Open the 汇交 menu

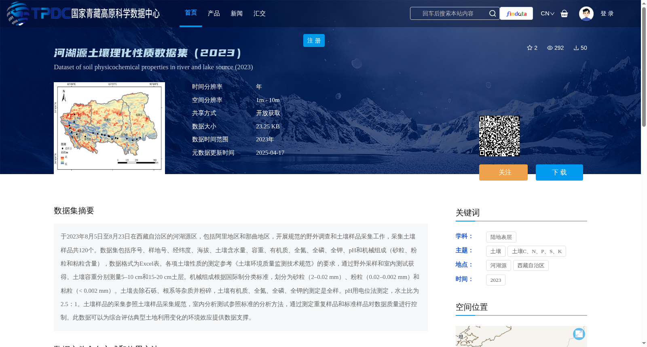click(260, 13)
